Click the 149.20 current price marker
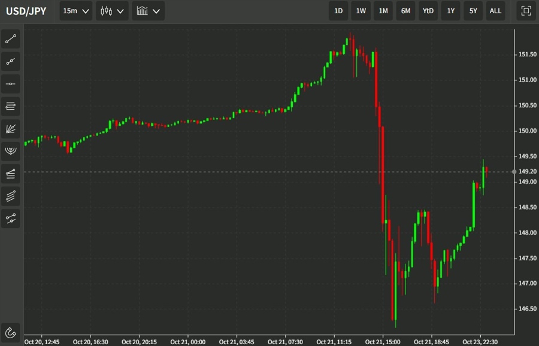This screenshot has width=539, height=346. click(x=527, y=171)
